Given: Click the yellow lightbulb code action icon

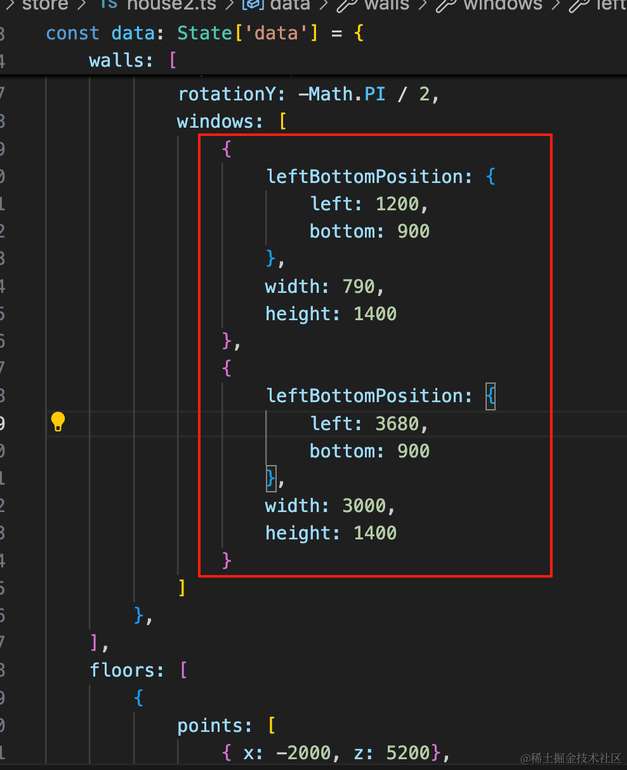Looking at the screenshot, I should tap(58, 422).
